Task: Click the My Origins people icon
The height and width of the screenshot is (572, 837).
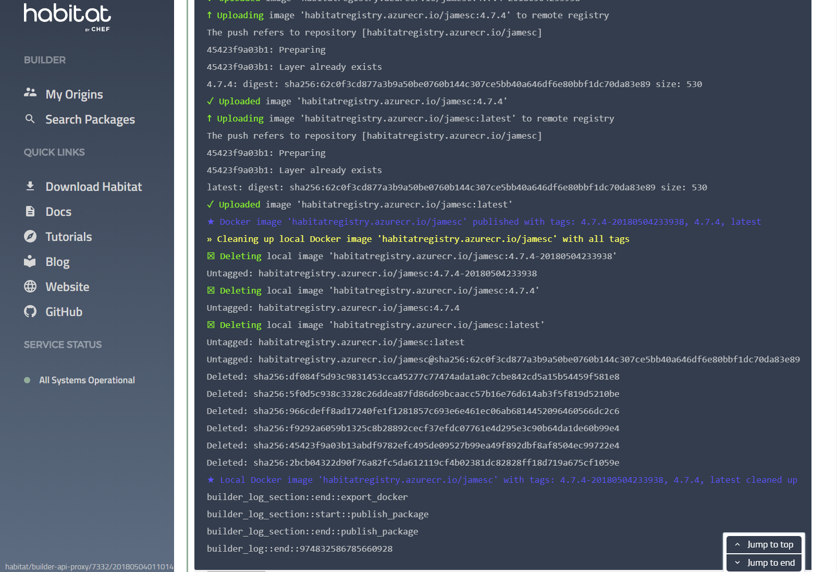Action: coord(30,93)
